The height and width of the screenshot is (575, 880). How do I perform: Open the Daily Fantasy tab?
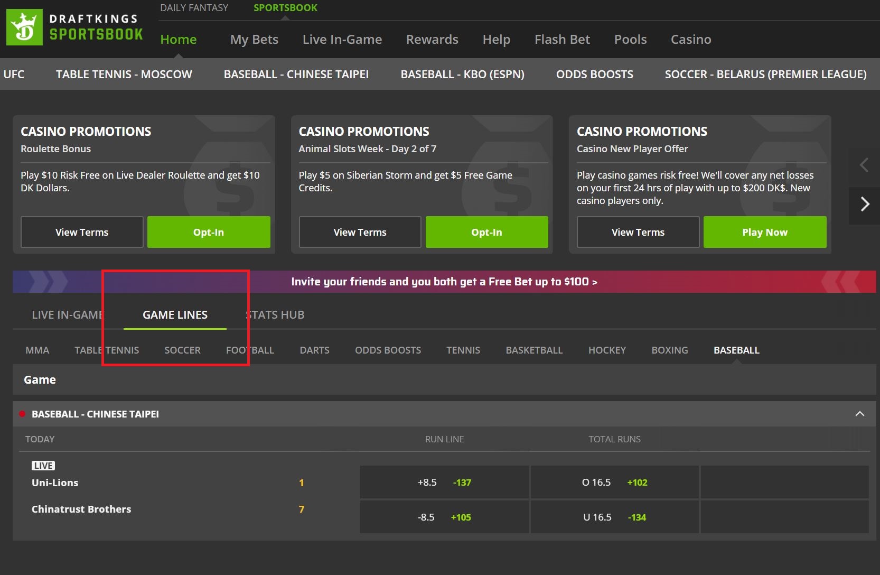[194, 8]
